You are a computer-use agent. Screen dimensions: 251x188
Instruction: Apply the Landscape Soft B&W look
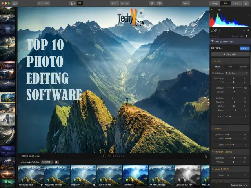pyautogui.click(x=188, y=176)
